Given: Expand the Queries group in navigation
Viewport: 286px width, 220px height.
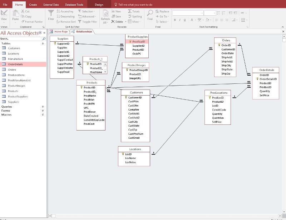Looking at the screenshot, I should click(x=43, y=106).
